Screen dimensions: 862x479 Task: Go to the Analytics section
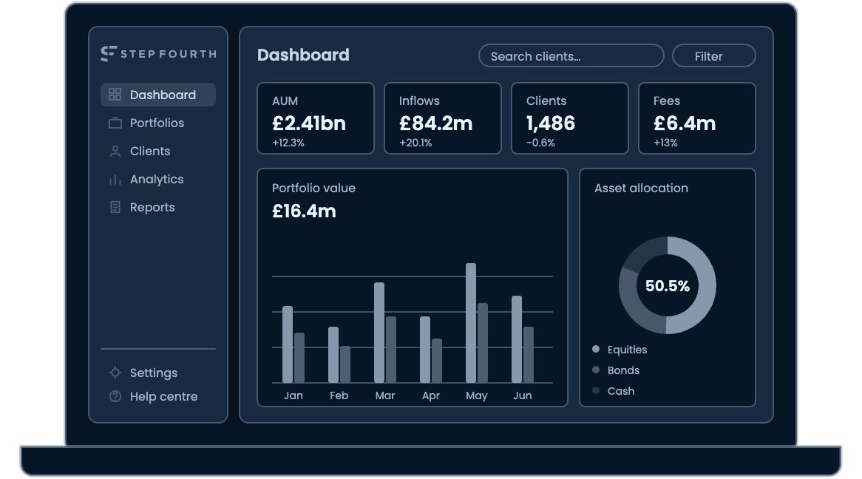coord(157,180)
